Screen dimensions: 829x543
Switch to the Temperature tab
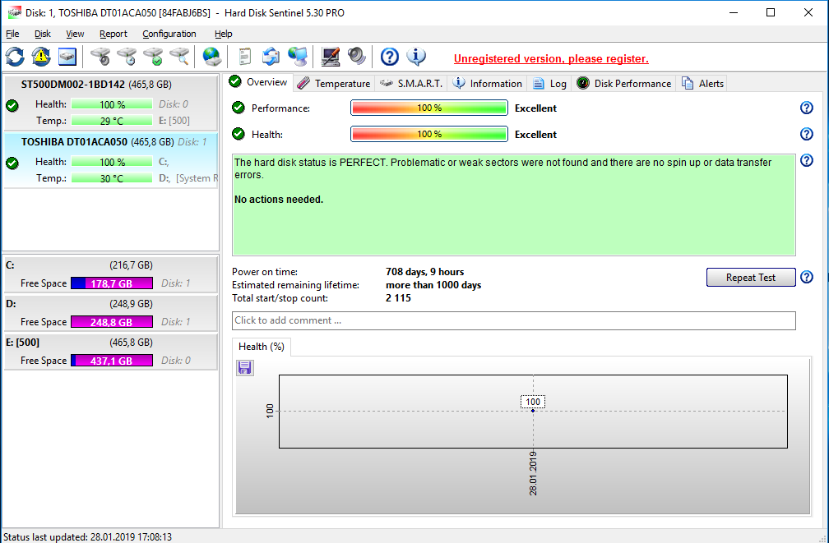[x=334, y=83]
